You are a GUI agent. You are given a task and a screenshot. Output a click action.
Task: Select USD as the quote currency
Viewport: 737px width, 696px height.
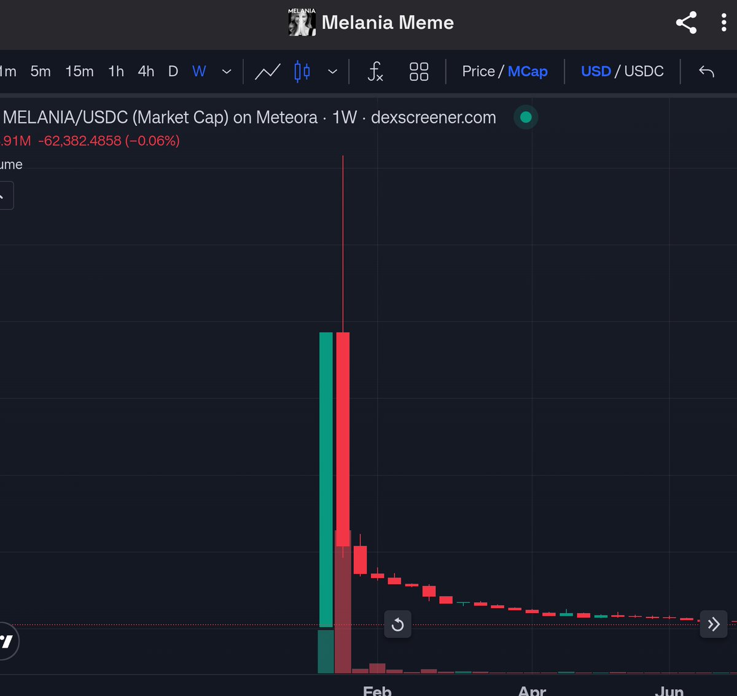pyautogui.click(x=596, y=71)
